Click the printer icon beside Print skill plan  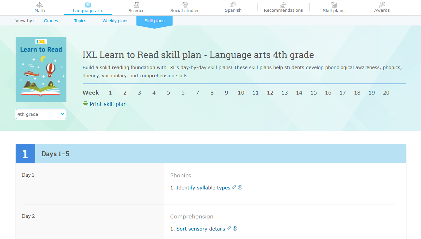[x=85, y=104]
